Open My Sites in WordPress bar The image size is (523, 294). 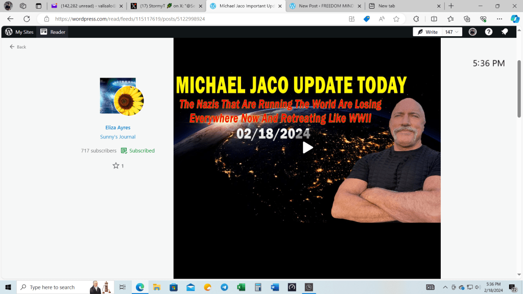click(x=19, y=32)
